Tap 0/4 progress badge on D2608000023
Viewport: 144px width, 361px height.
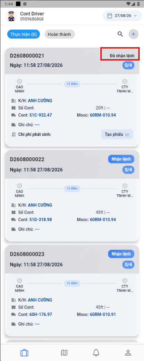(128, 265)
